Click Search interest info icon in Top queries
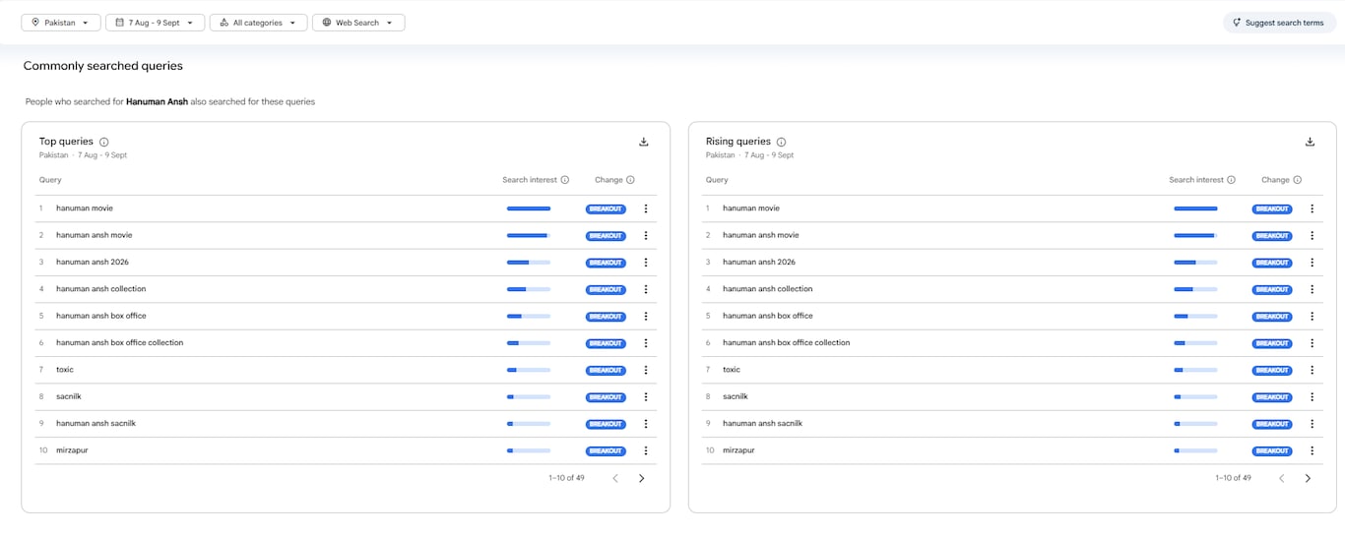The image size is (1345, 535). (565, 180)
